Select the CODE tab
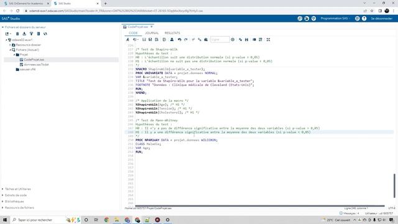The width and height of the screenshot is (398, 224). tap(133, 33)
